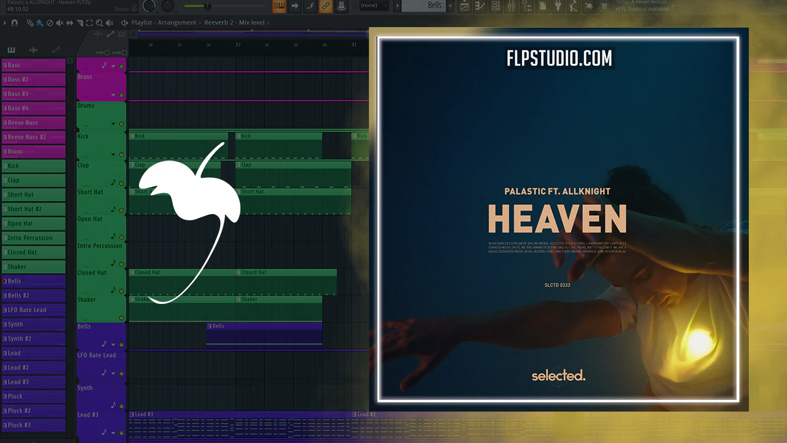787x443 pixels.
Task: Mute the Bells track with its green dot
Action: (121, 345)
